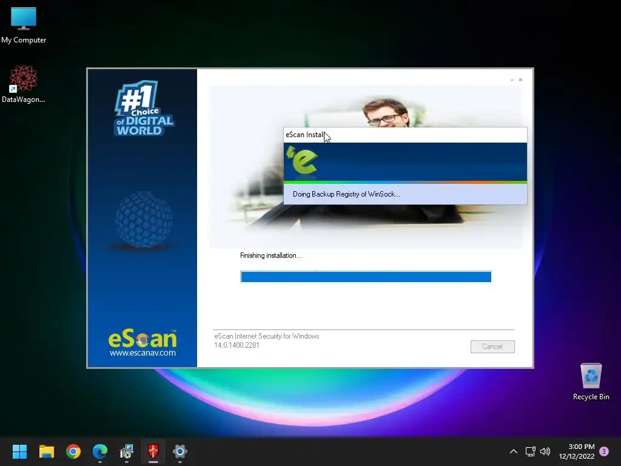The height and width of the screenshot is (466, 621).
Task: Open the notification count badge
Action: [x=604, y=451]
